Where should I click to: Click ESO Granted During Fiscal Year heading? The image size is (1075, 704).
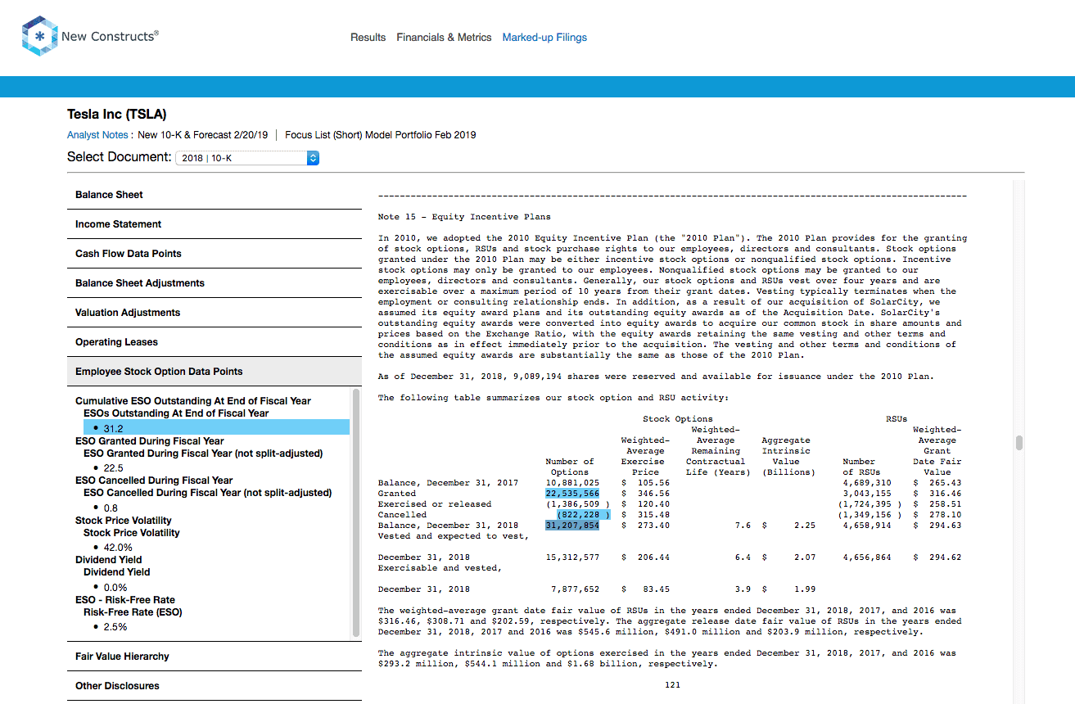coord(149,441)
